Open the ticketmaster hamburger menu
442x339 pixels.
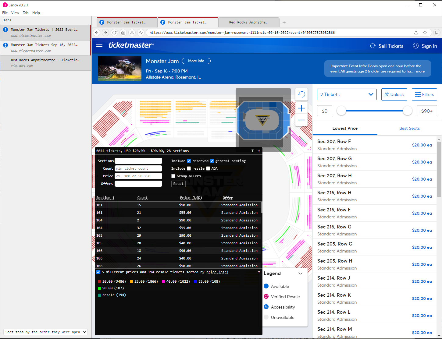[99, 45]
